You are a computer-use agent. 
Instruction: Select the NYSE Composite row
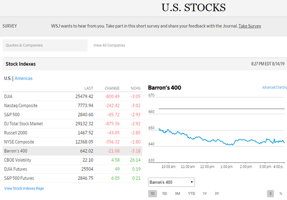(73, 142)
